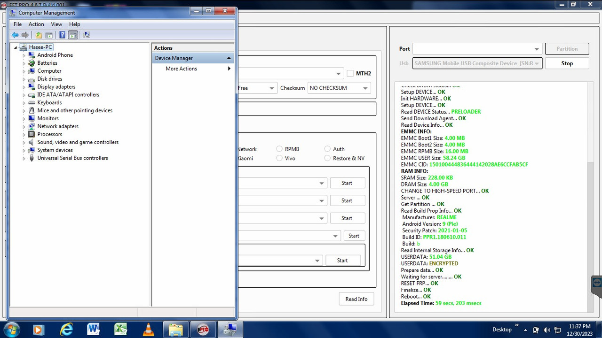Click the More Actions entry

[x=181, y=69]
